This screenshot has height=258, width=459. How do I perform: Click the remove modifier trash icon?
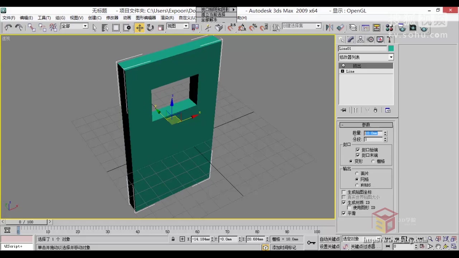[x=375, y=110]
